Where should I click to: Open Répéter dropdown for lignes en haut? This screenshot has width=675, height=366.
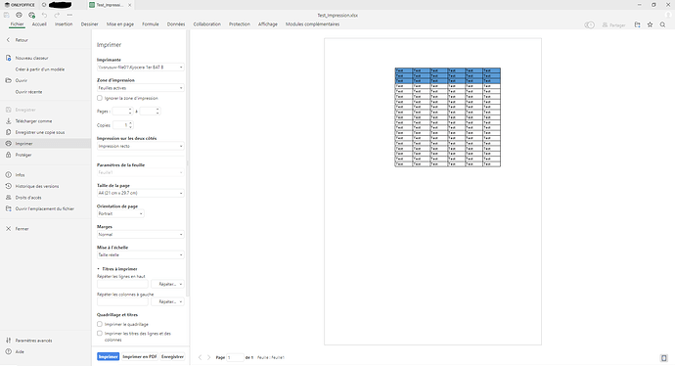pyautogui.click(x=167, y=284)
